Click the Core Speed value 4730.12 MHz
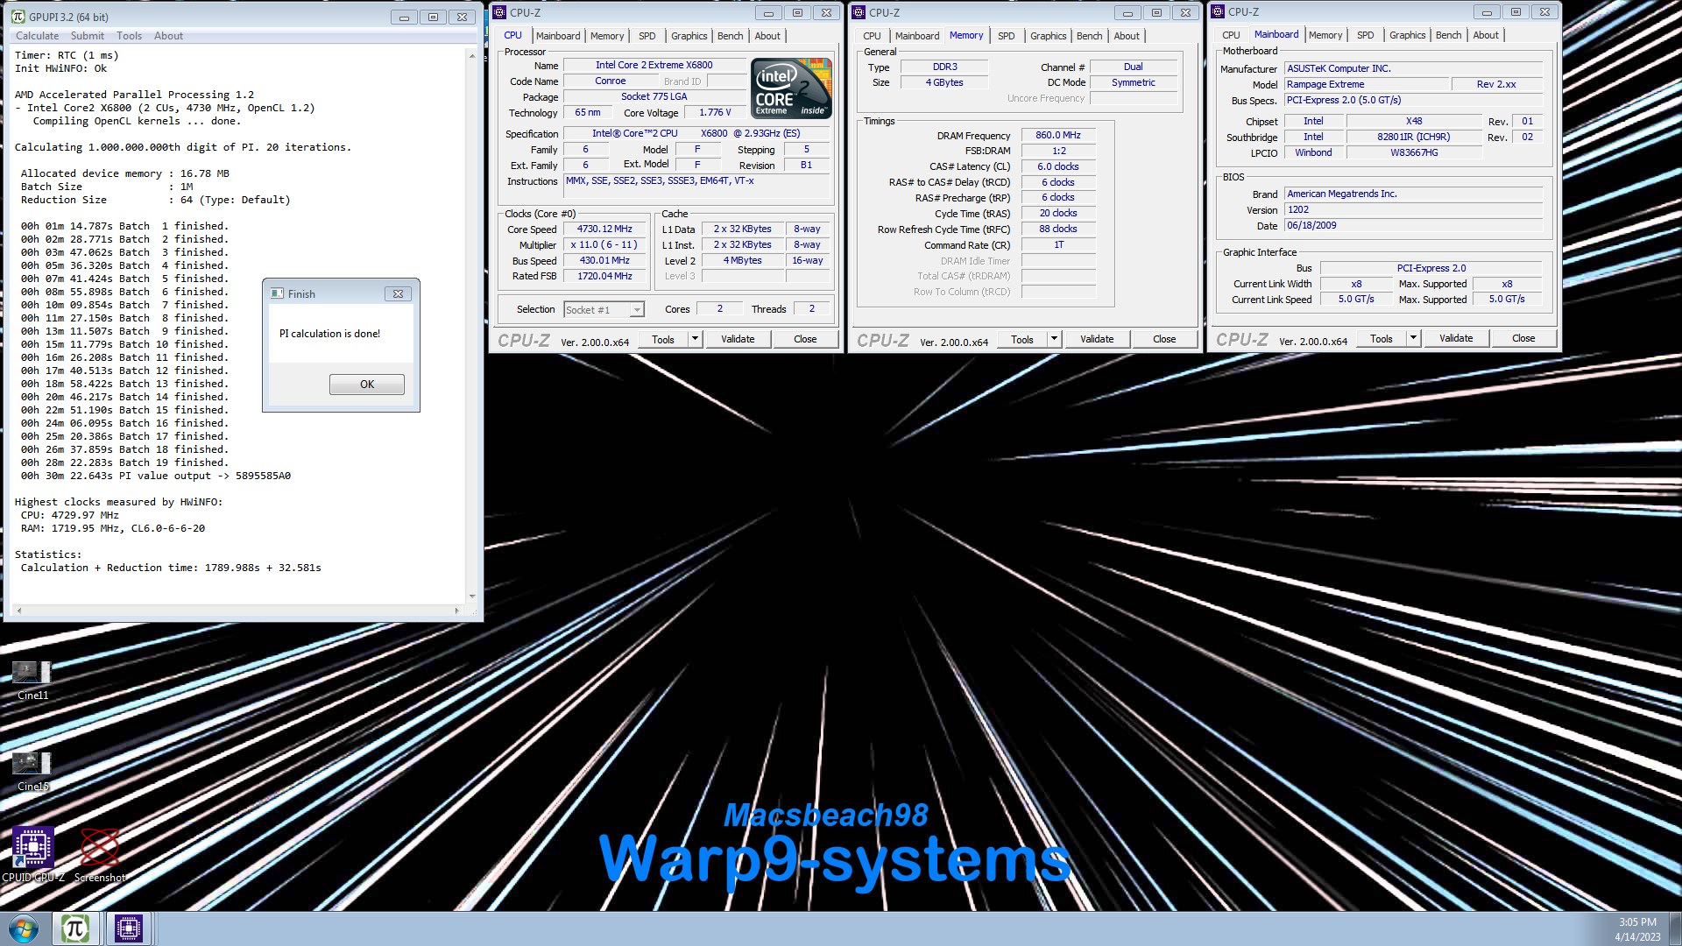The width and height of the screenshot is (1682, 946). (604, 229)
